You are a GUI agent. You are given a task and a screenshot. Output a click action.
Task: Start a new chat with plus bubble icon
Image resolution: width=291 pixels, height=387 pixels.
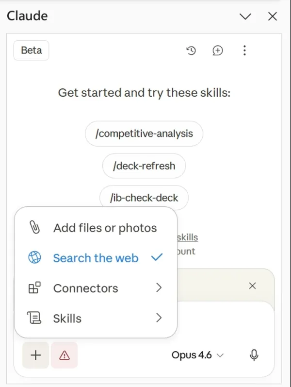pyautogui.click(x=218, y=50)
